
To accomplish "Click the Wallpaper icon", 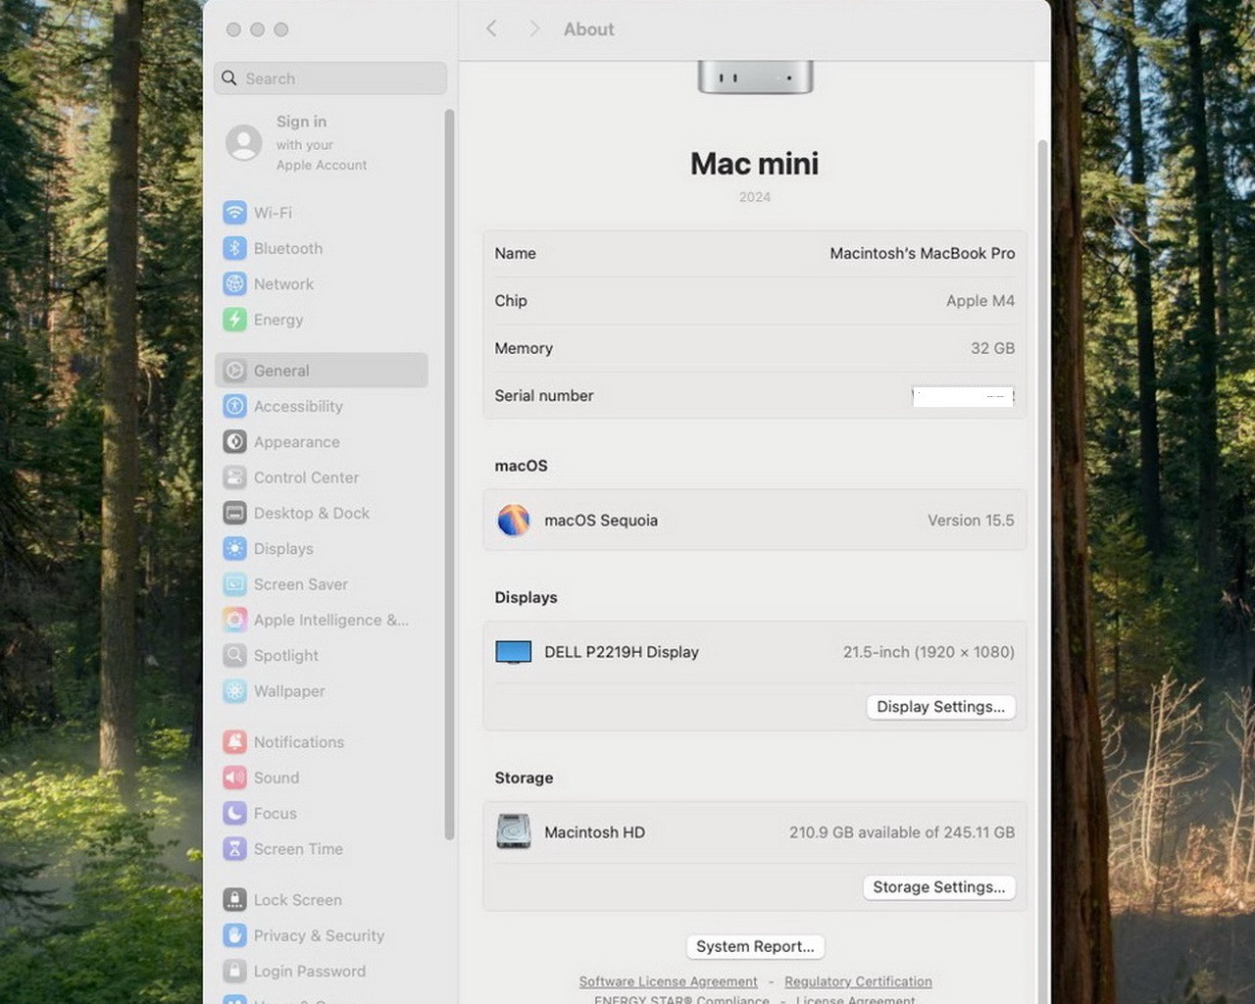I will point(234,691).
